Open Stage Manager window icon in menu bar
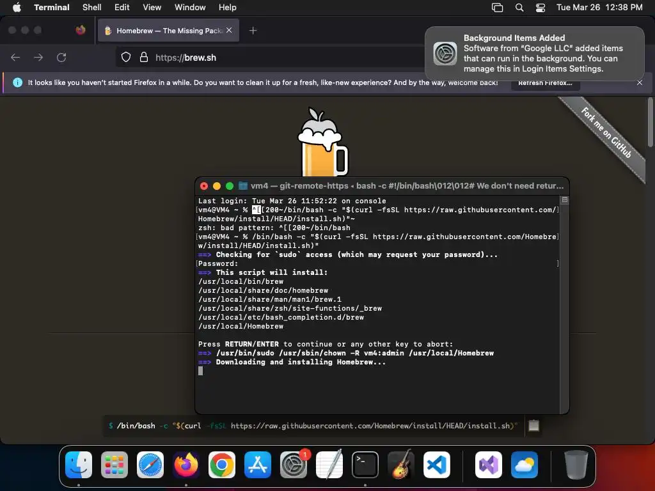The height and width of the screenshot is (491, 655). coord(497,8)
